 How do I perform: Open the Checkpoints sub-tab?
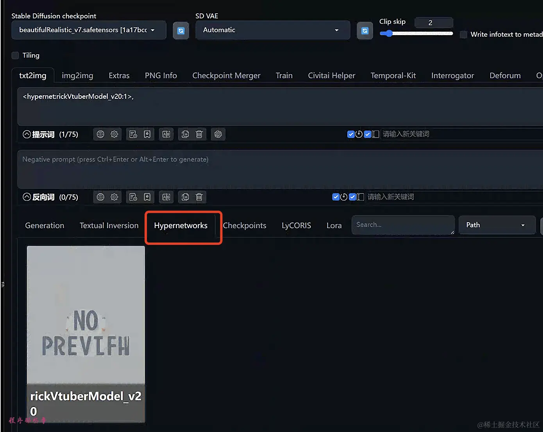(x=245, y=225)
